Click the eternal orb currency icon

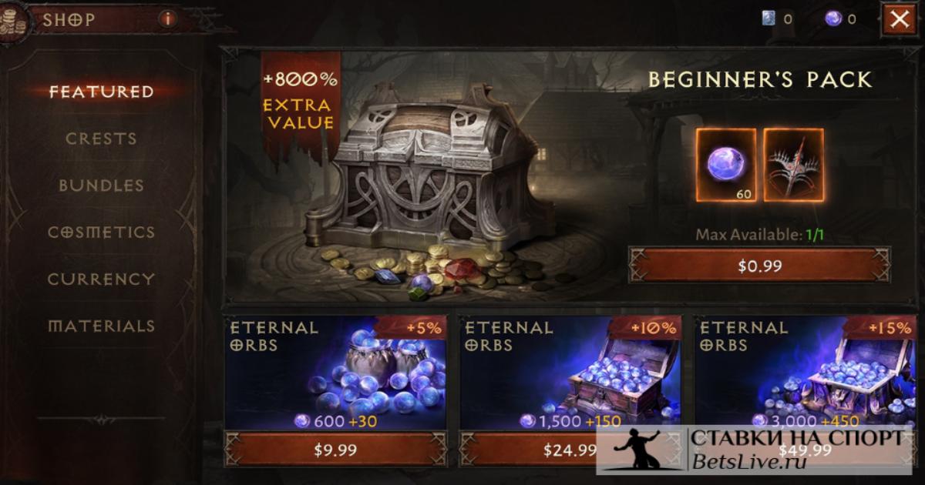(x=833, y=19)
